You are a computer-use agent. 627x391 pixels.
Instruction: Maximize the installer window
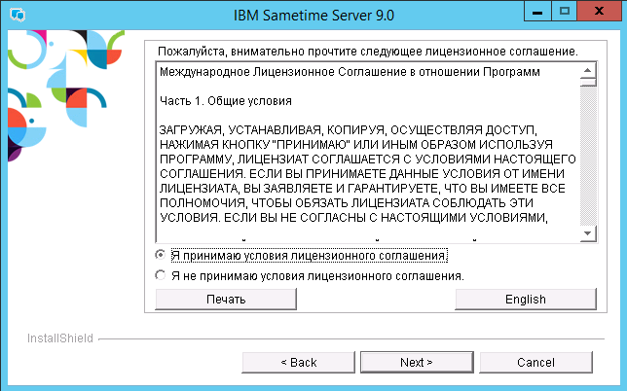565,11
